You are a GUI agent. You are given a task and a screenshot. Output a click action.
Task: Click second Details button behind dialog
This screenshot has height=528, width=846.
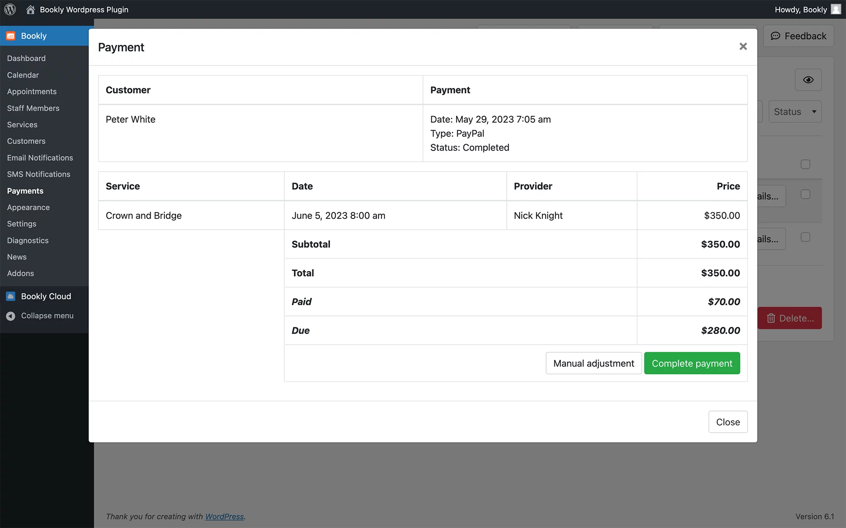772,239
